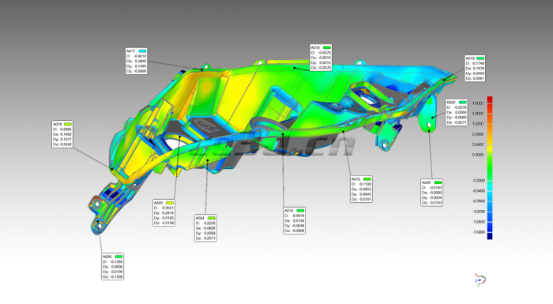553x304 pixels.
Task: Click the yellow-green indicator in A016 label
Action: (68, 124)
